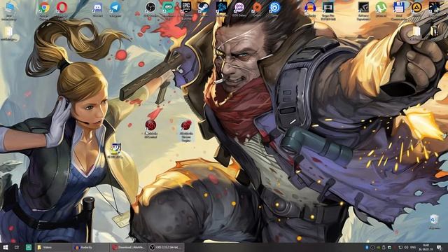Screen dimensions: 448x252
Task: Switch to the Download Opera taskbar window
Action: (x=128, y=247)
